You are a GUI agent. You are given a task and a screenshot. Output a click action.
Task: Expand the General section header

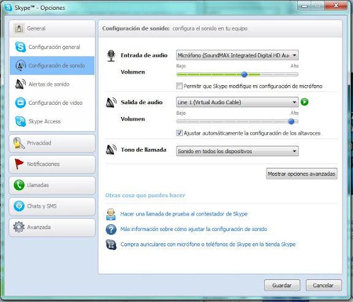point(52,28)
